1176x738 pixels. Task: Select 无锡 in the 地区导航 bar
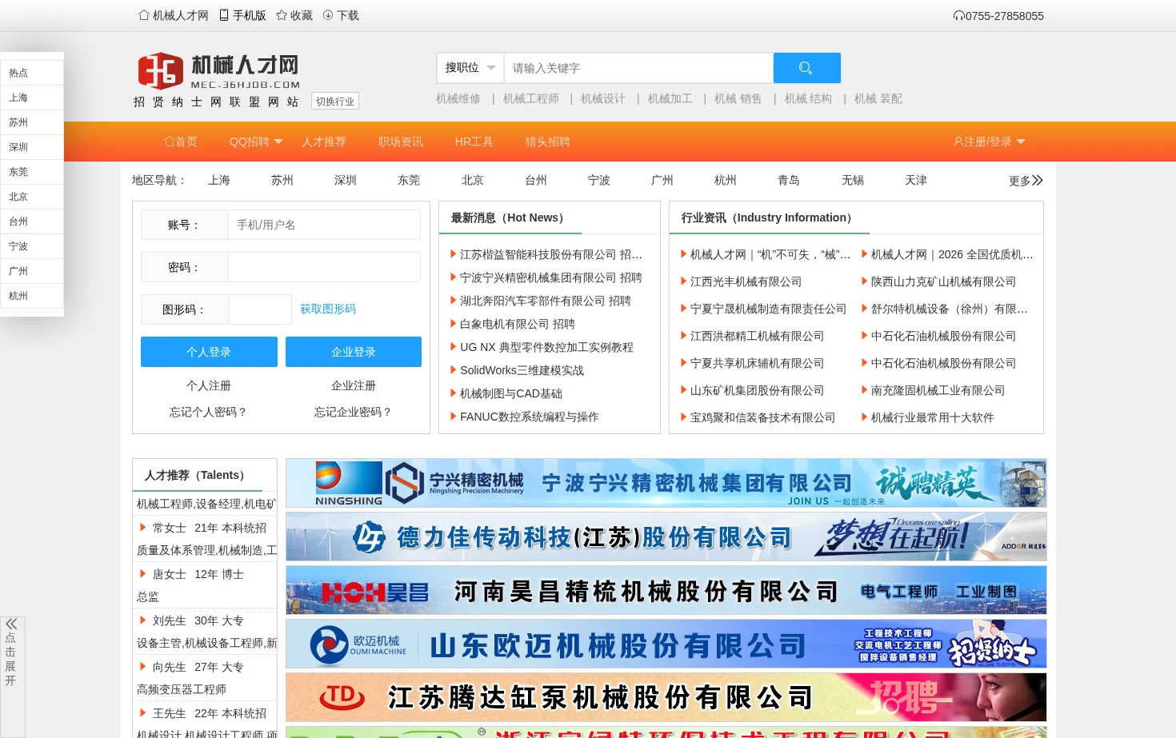[853, 180]
